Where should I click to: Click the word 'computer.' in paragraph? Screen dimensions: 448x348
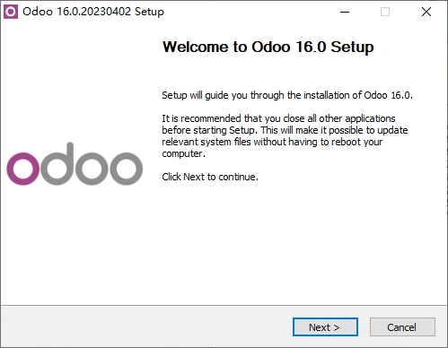coord(184,153)
